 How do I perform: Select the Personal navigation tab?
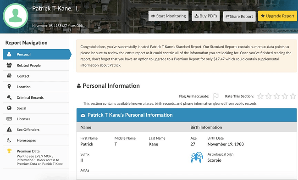coord(37,55)
